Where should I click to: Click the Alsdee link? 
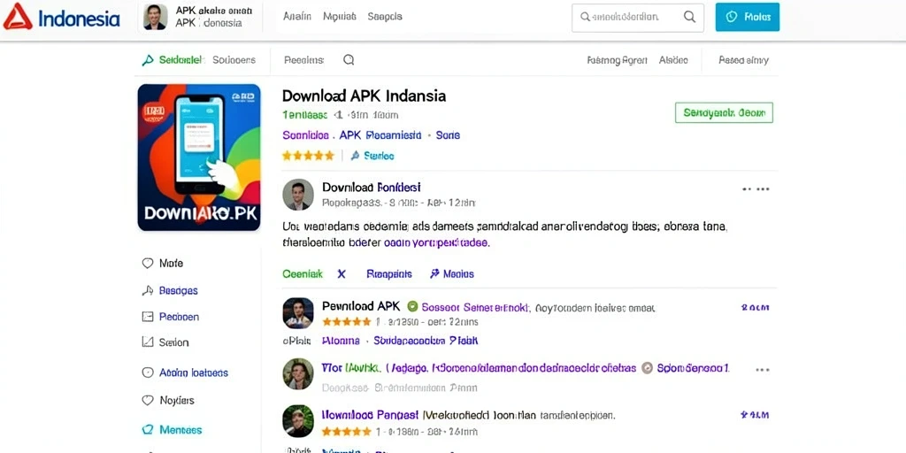[x=673, y=59]
